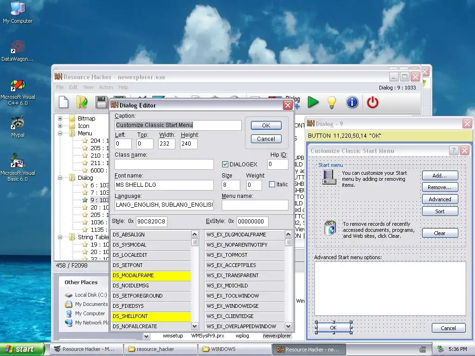Open the File menu in Resource Hacker
This screenshot has width=475, height=356.
pyautogui.click(x=60, y=87)
